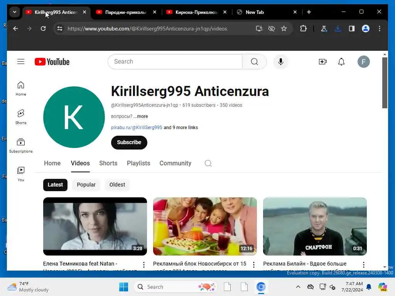Open the Chrome Labs flask icon
This screenshot has width=395, height=296.
(x=324, y=29)
